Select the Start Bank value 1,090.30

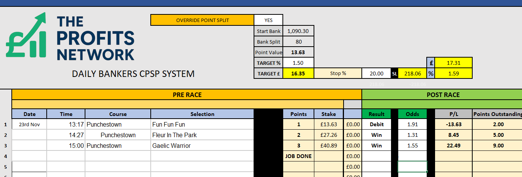coord(298,31)
